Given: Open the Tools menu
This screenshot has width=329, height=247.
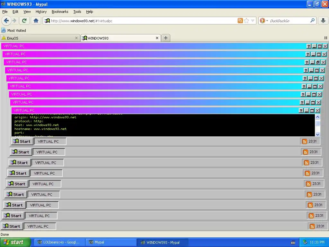Looking at the screenshot, I should [77, 12].
